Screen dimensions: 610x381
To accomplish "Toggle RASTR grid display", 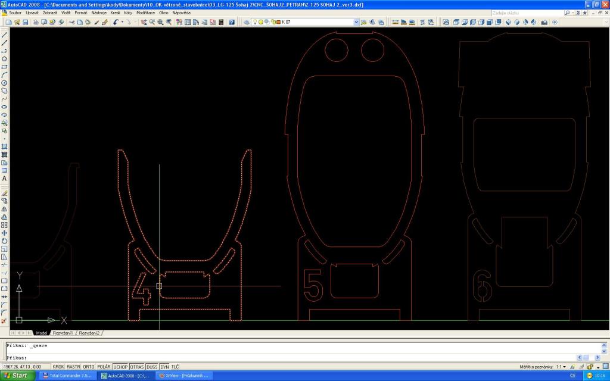I will click(x=73, y=367).
